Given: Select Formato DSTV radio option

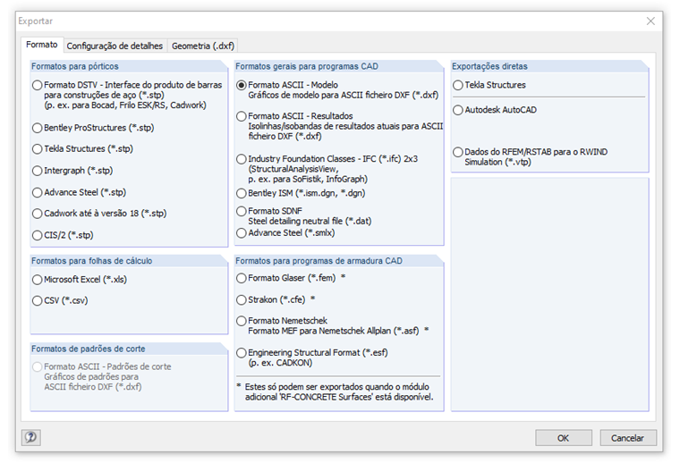Looking at the screenshot, I should (x=38, y=85).
